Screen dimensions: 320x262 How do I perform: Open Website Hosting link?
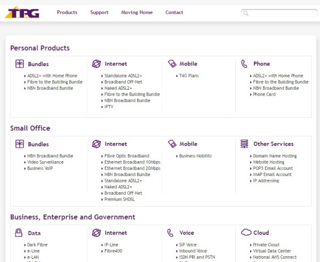click(269, 162)
